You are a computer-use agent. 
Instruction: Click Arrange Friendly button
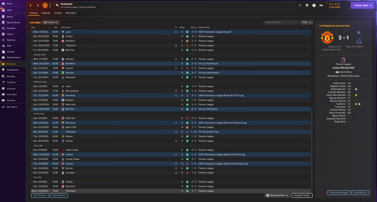302,195
